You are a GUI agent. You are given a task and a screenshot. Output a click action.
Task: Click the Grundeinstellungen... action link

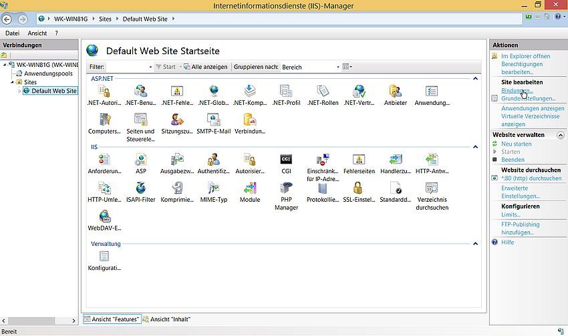[529, 98]
